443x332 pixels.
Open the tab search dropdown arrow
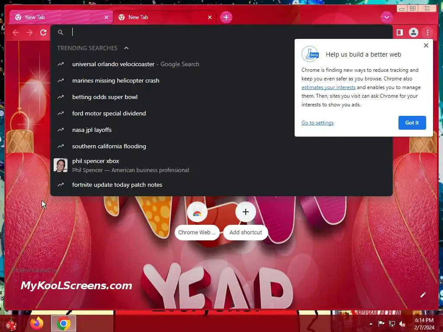pyautogui.click(x=386, y=17)
